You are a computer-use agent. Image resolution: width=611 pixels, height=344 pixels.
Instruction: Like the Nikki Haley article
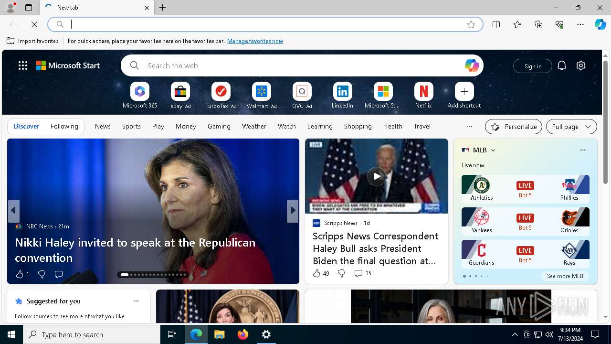click(22, 274)
